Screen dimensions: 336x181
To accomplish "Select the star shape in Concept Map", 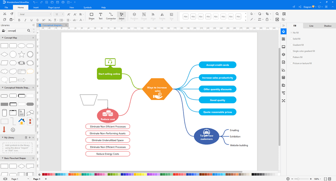I will coord(21,55).
